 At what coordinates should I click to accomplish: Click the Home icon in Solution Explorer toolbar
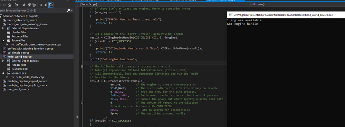point(9,5)
